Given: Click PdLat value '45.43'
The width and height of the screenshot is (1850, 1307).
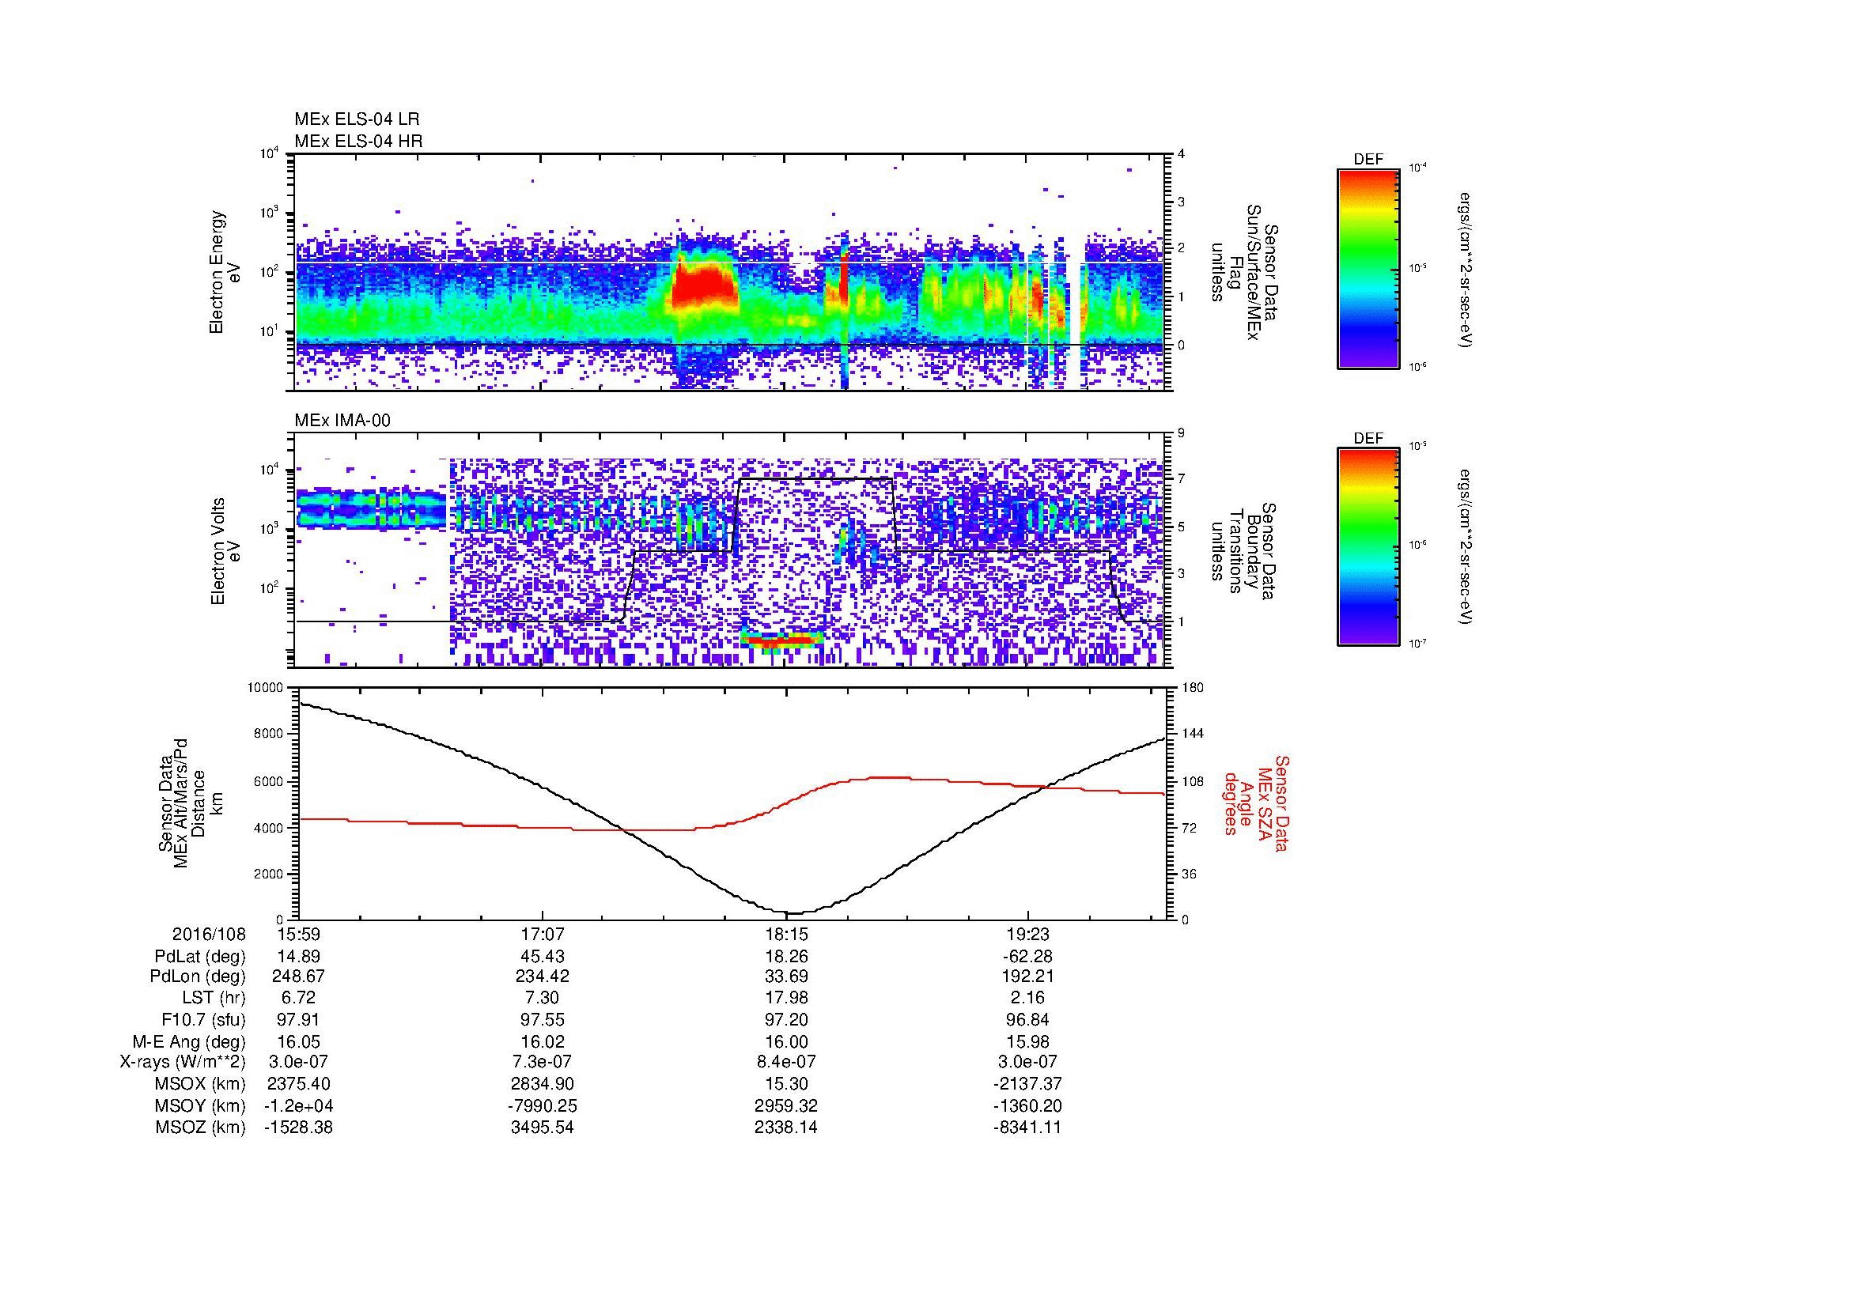Looking at the screenshot, I should [x=543, y=957].
